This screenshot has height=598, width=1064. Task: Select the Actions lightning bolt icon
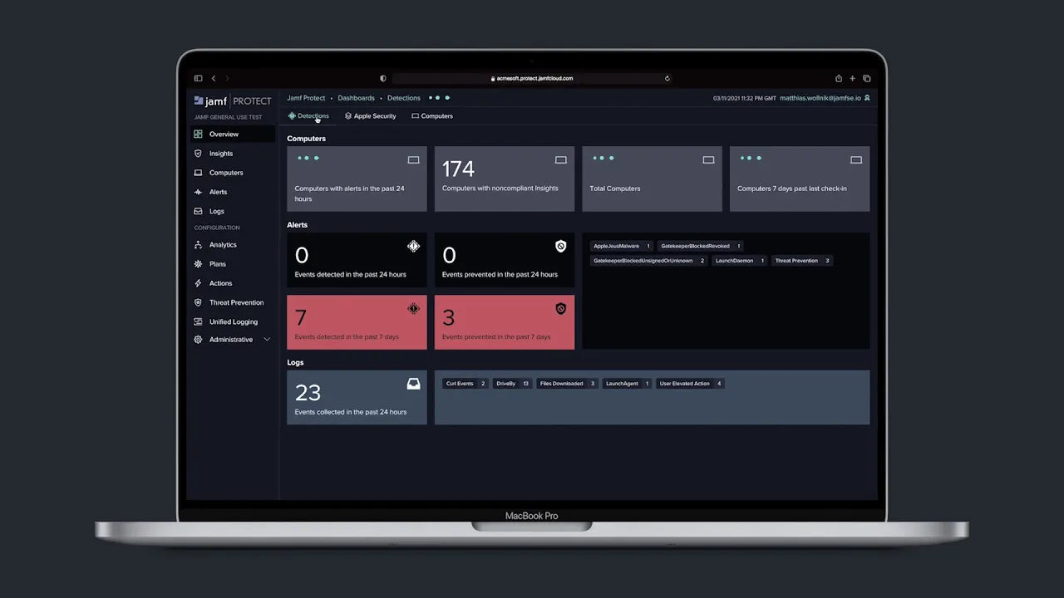coord(198,283)
